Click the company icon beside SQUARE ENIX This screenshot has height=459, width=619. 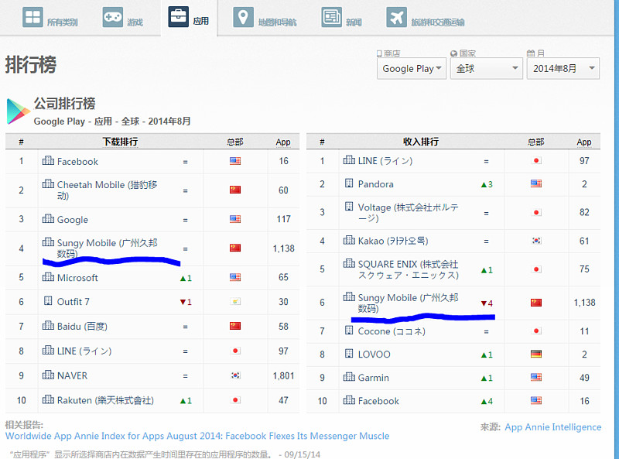tap(349, 263)
